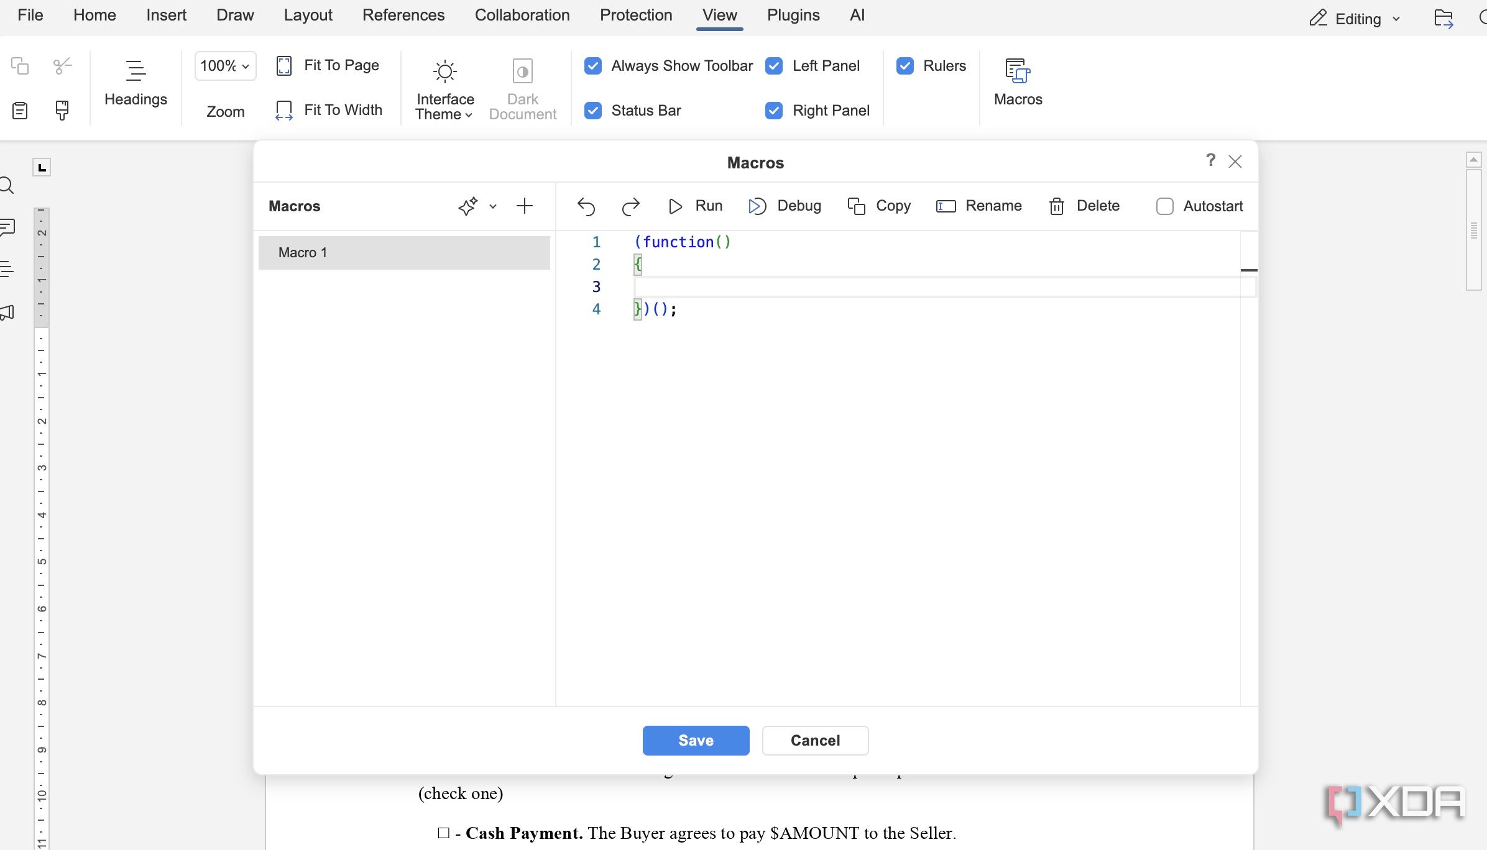Click the Cancel button

(x=815, y=740)
